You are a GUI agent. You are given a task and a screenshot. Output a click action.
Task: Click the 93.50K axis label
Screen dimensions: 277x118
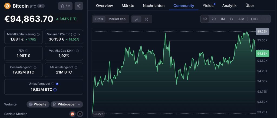tap(262, 102)
